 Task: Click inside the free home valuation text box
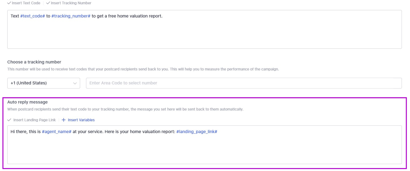click(204, 32)
